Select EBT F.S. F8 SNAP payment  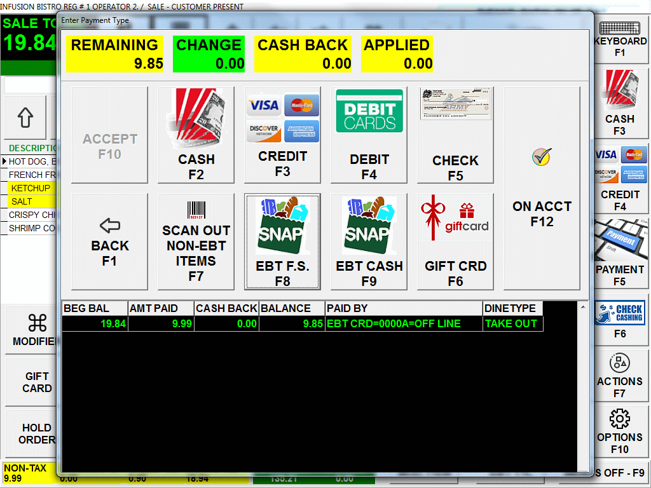pos(282,241)
